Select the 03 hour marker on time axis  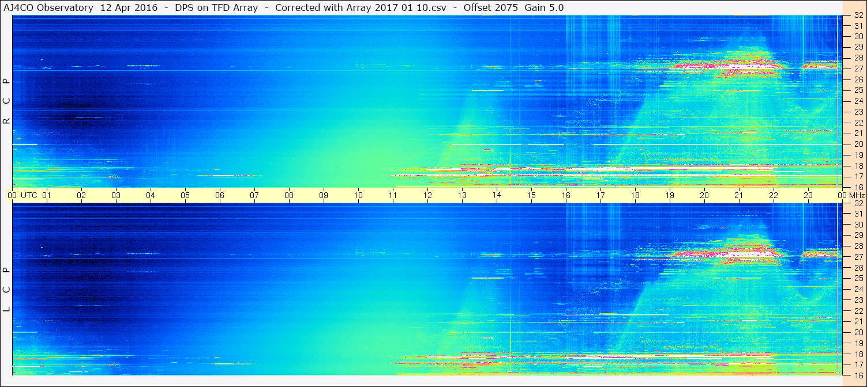[x=116, y=195]
